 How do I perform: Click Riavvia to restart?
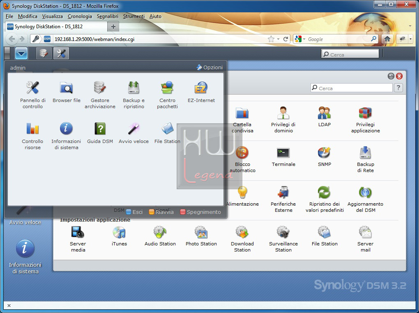pyautogui.click(x=161, y=212)
